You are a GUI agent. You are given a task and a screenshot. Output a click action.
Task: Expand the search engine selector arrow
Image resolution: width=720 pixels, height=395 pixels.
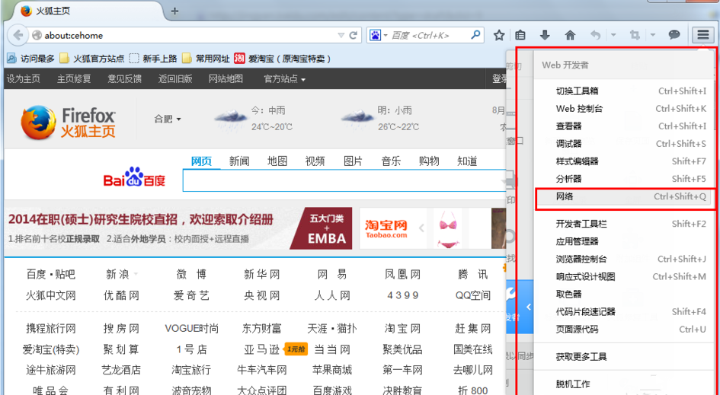coord(386,35)
